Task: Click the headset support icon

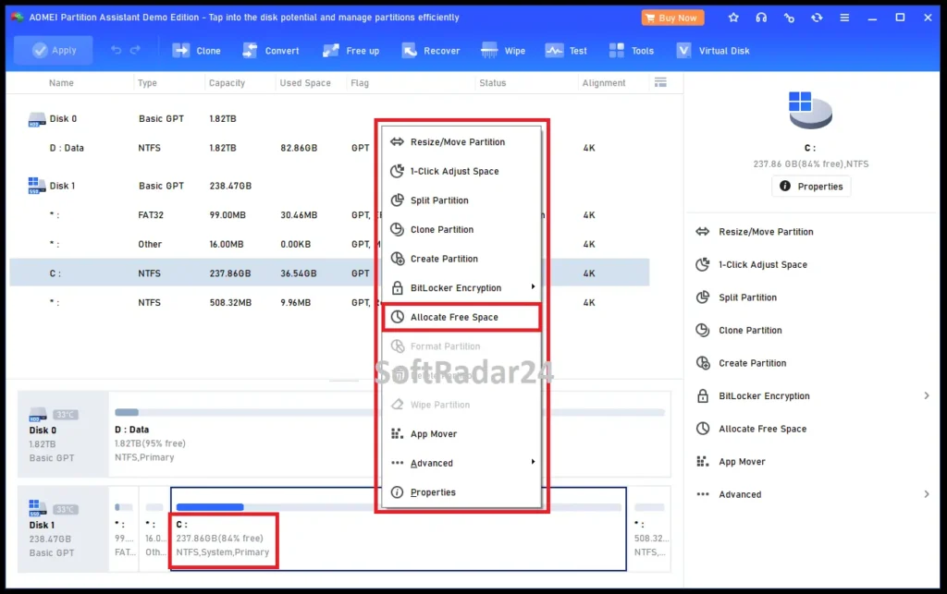Action: 761,18
